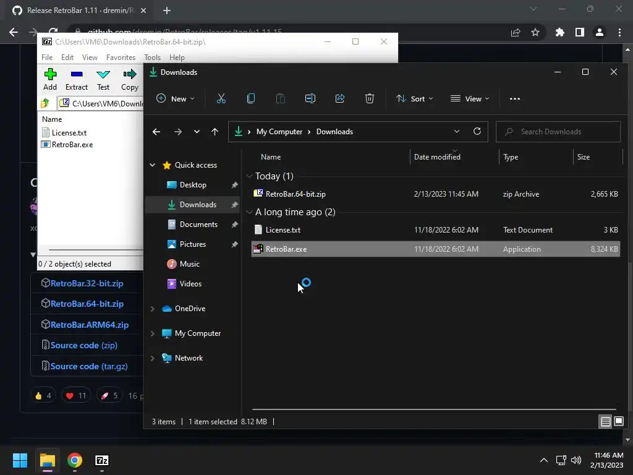
Task: Click the Test button in 7-Zip
Action: (x=103, y=79)
